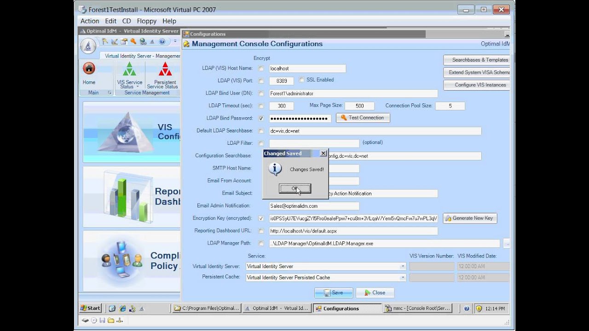This screenshot has height=331, width=589.
Task: Switch to the mmc Console Root taskbar window
Action: 418,308
